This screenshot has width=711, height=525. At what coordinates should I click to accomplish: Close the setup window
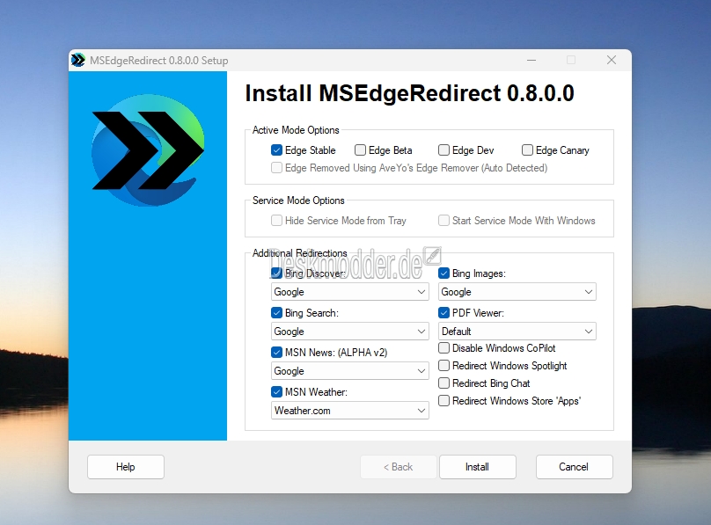[x=612, y=61]
